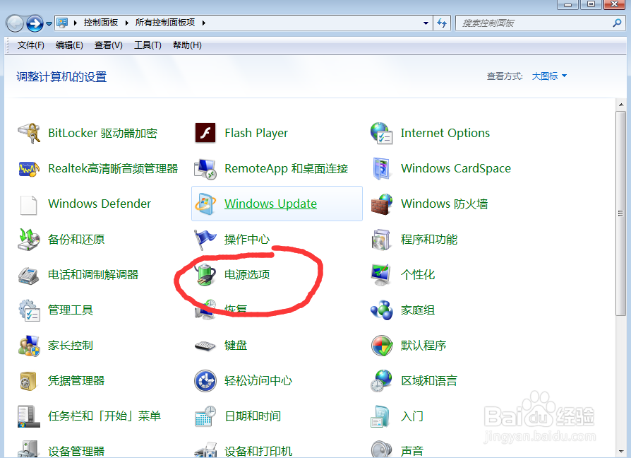Open the 家庭组 spheres icon
Screen dimensions: 631x458
tap(382, 310)
